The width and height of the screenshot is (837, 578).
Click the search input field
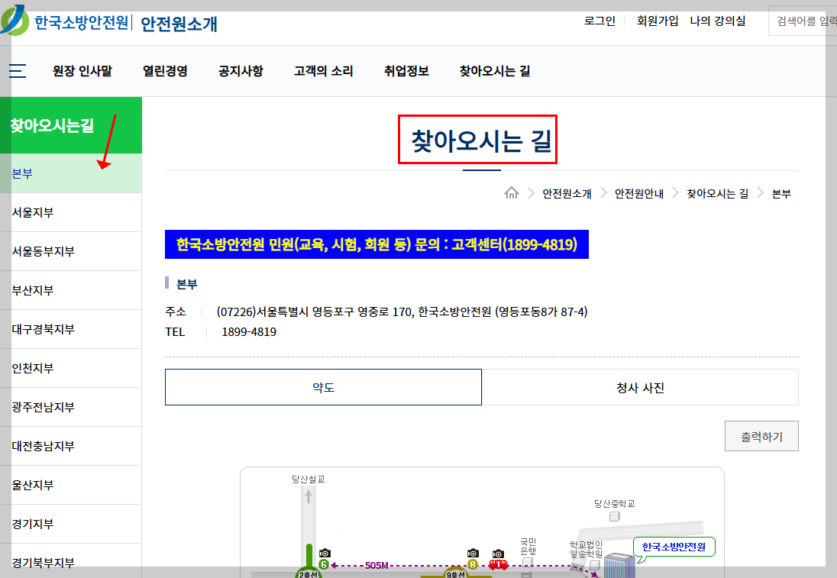pos(803,21)
